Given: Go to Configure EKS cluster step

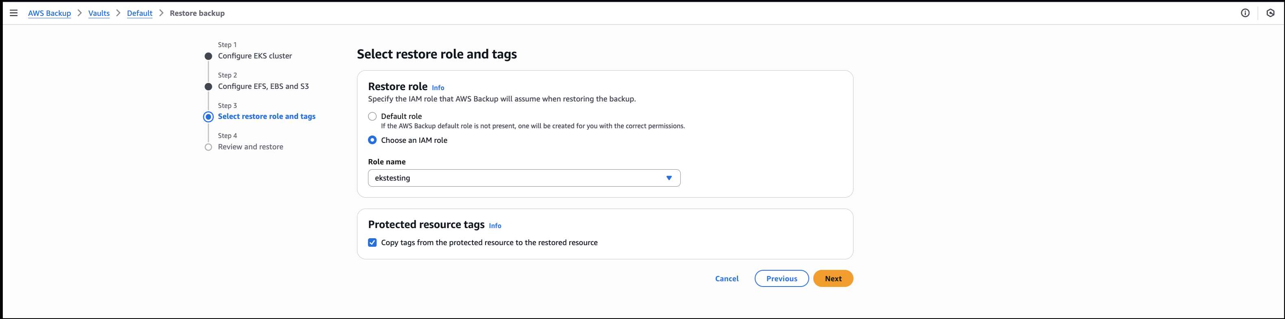Looking at the screenshot, I should (255, 56).
